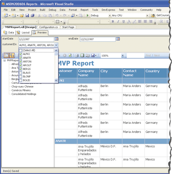
Task: Jump to Chop-suey Chinese in document map
Action: (22, 86)
